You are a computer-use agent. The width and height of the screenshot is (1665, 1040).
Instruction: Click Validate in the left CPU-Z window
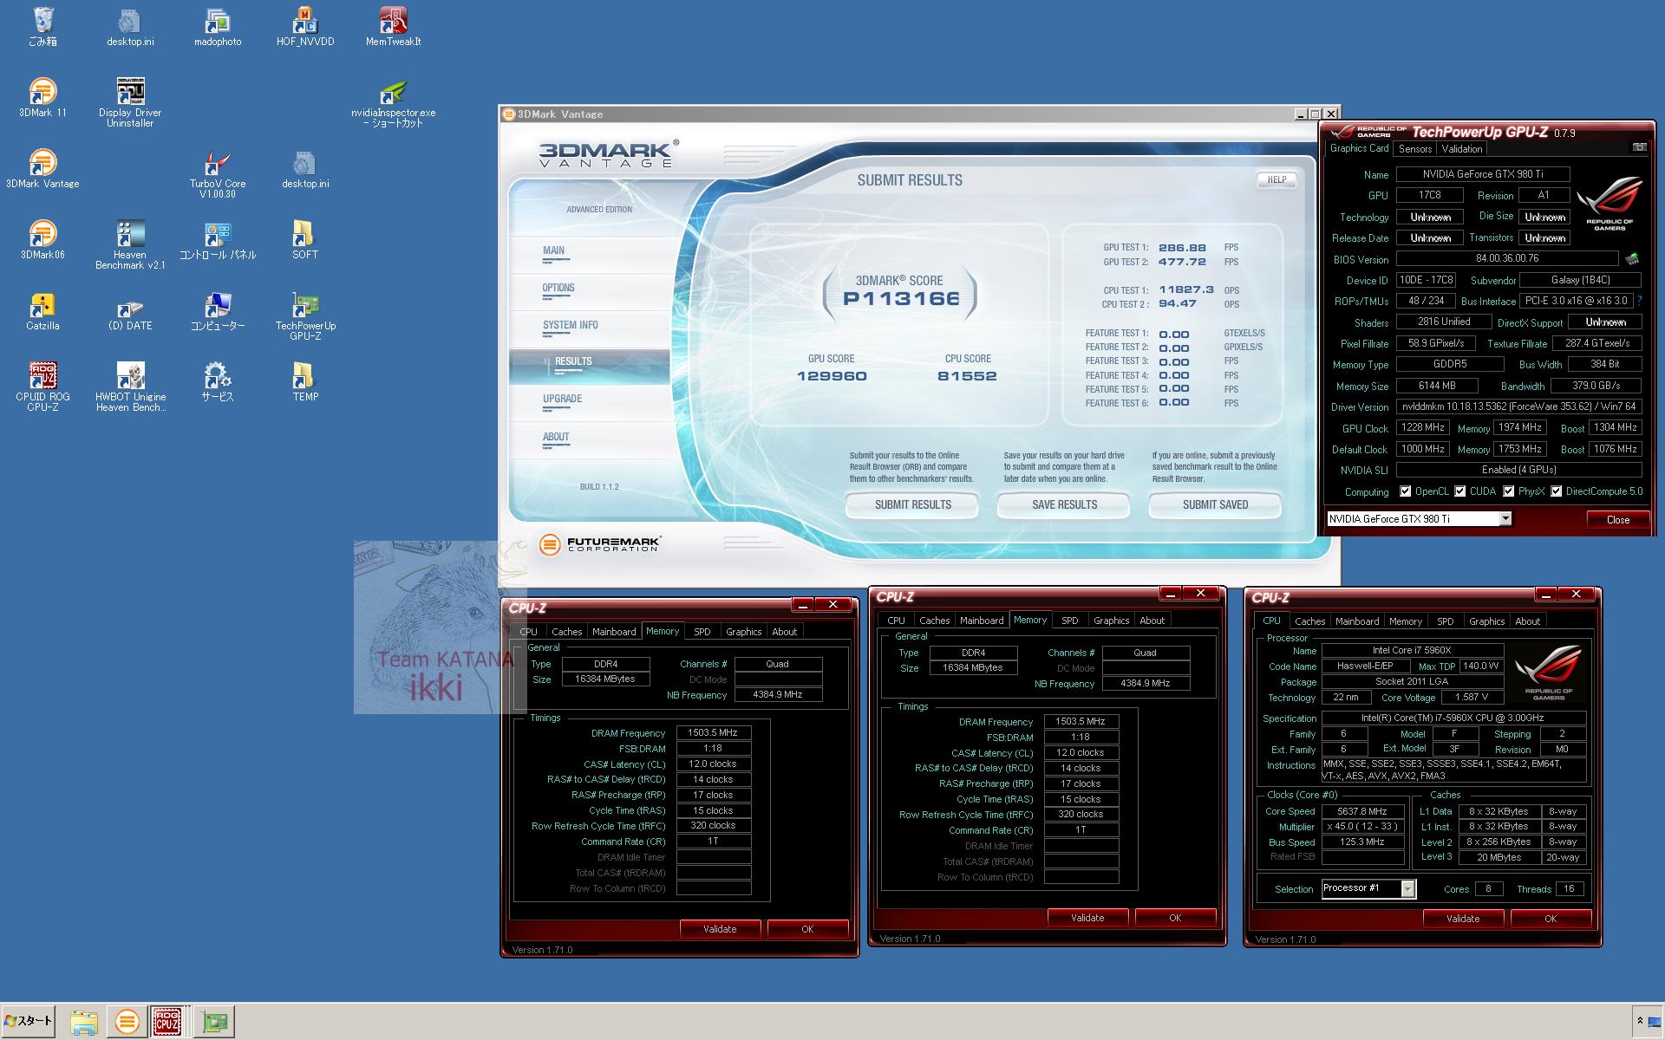tap(720, 928)
